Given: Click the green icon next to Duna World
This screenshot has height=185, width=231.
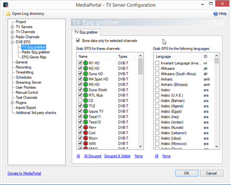Looking at the screenshot, I should (86, 90).
